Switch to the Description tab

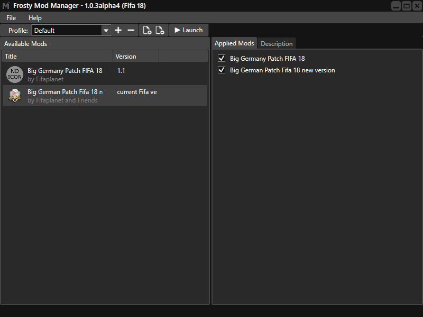click(x=277, y=44)
